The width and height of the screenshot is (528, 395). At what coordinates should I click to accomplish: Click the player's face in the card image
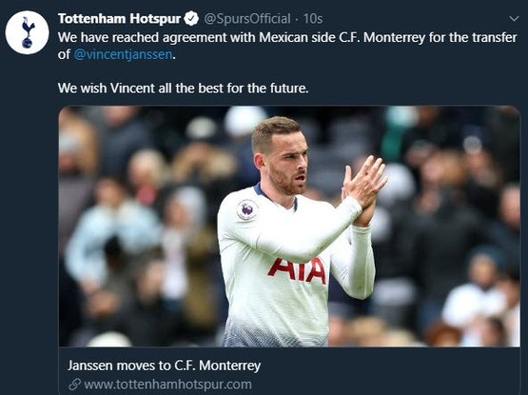286,162
